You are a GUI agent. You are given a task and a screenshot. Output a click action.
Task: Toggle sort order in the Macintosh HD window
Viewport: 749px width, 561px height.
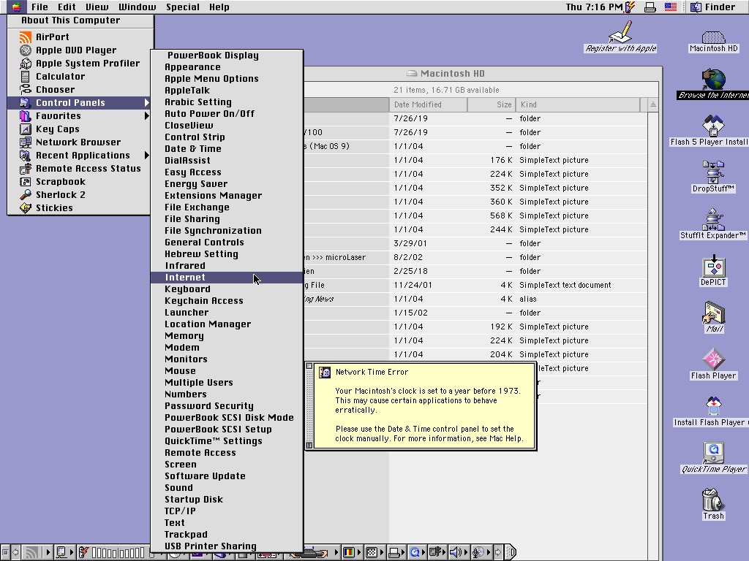[653, 104]
